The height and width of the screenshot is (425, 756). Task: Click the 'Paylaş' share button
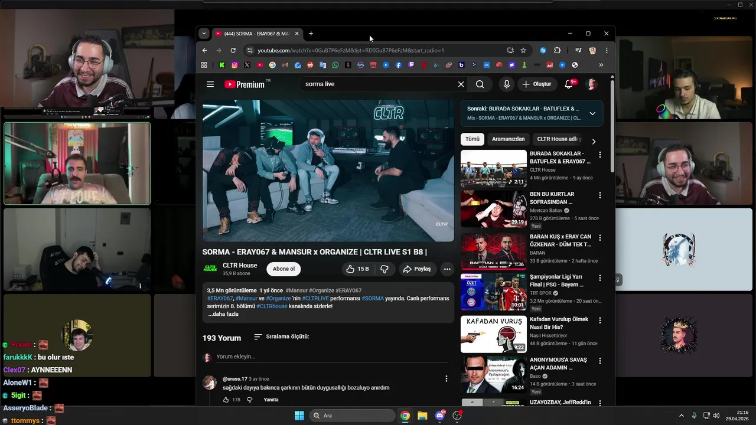[x=417, y=269]
